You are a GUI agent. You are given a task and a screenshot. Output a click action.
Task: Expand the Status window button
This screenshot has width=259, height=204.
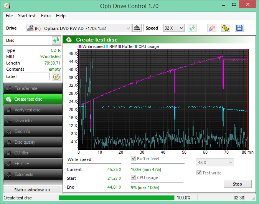[x=33, y=190]
